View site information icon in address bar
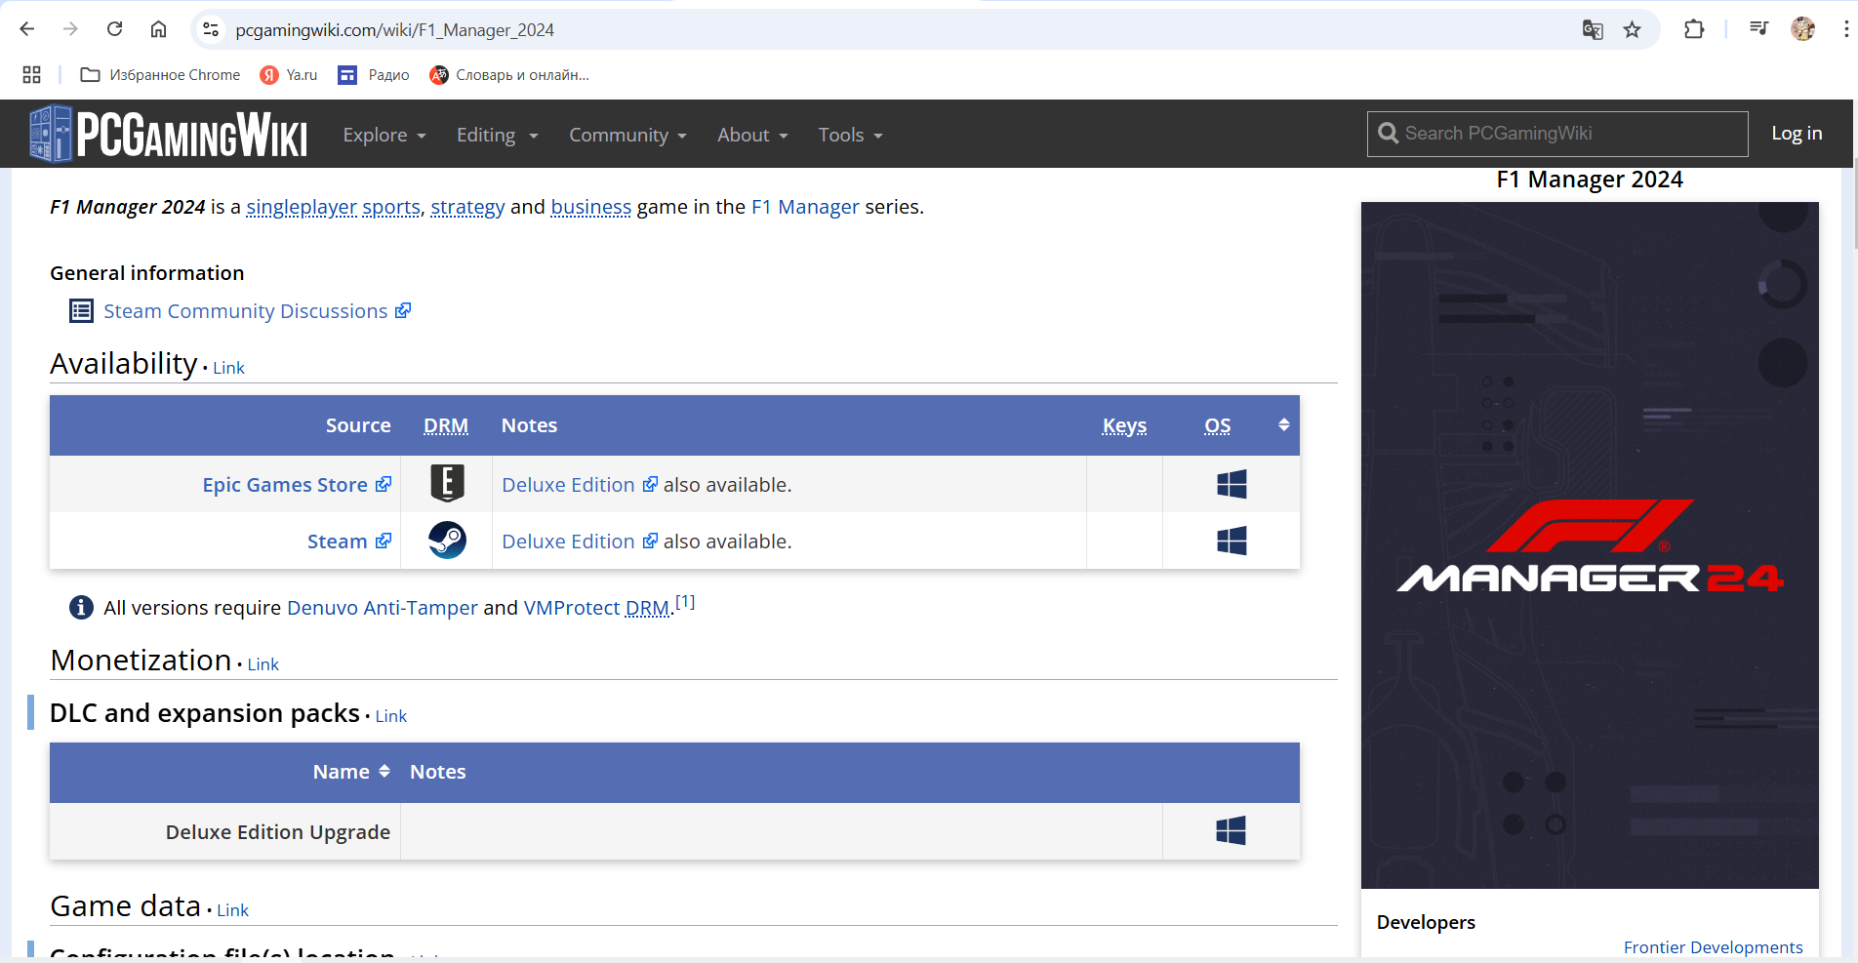The width and height of the screenshot is (1858, 963). tap(211, 30)
